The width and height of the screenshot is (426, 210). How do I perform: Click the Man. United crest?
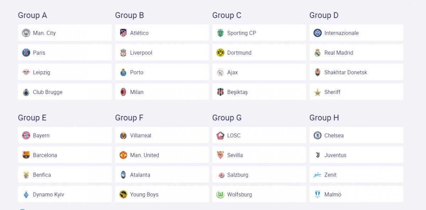[123, 155]
